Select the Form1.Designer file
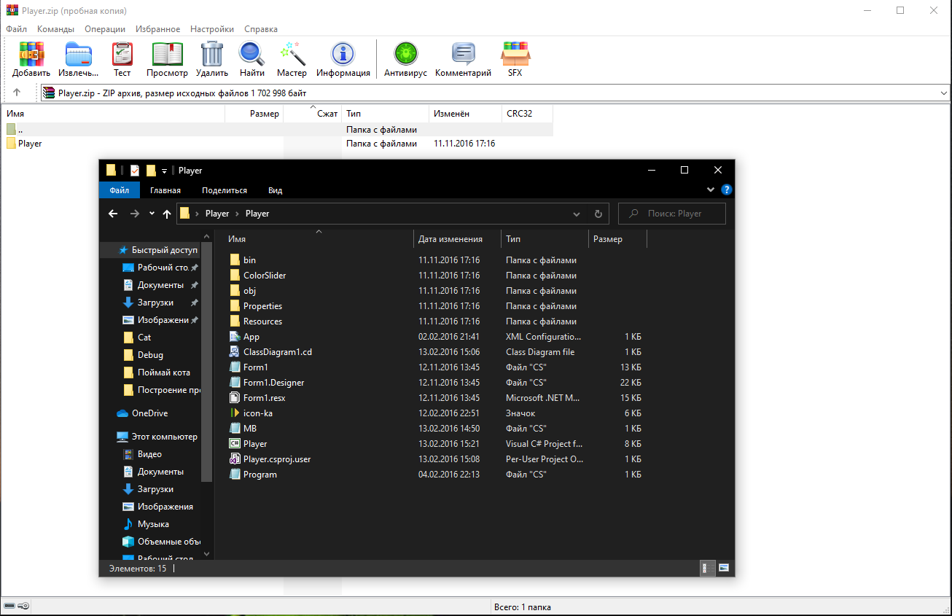Screen dimensions: 952x616 (x=273, y=383)
